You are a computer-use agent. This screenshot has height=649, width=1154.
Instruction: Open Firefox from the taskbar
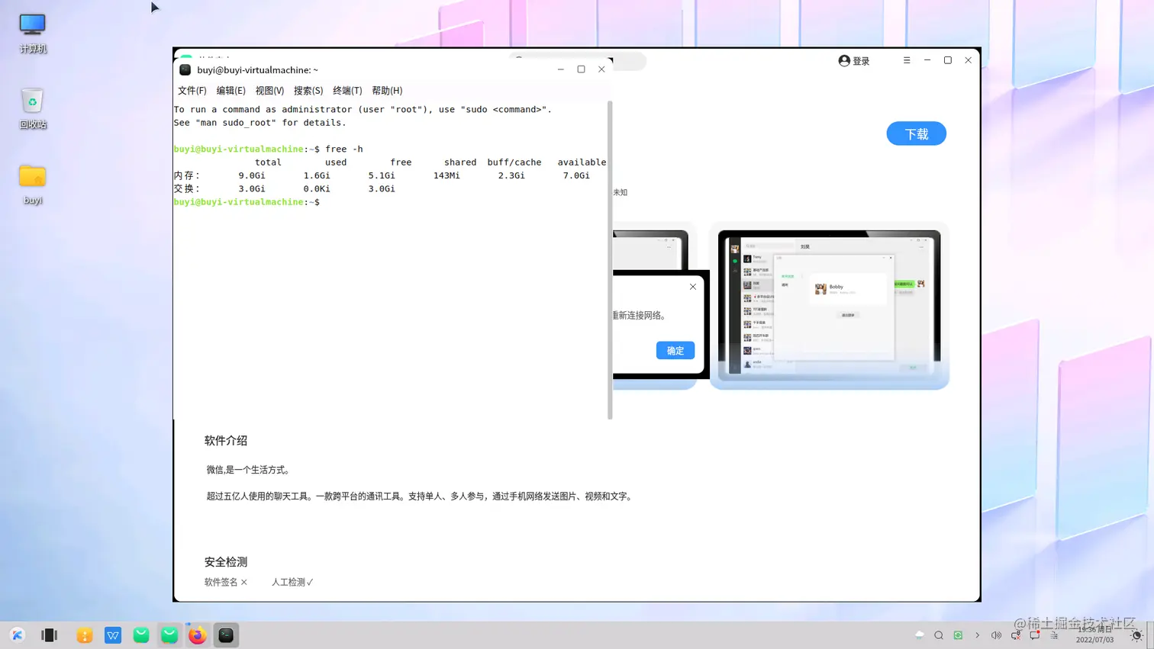[198, 635]
